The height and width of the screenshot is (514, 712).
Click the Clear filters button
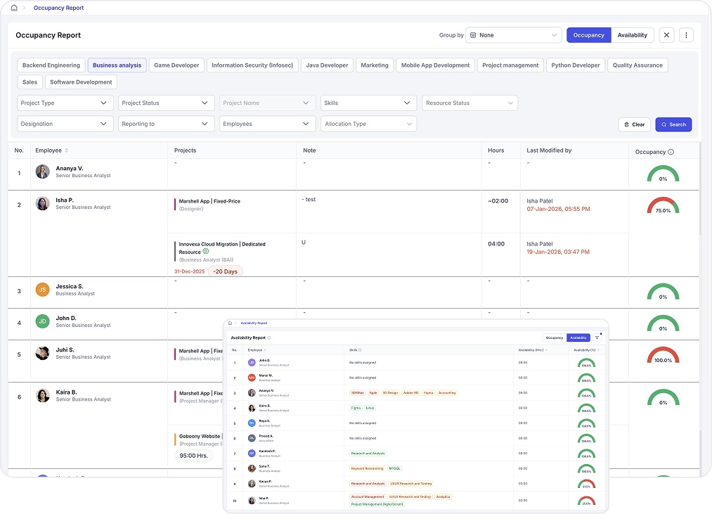click(635, 124)
